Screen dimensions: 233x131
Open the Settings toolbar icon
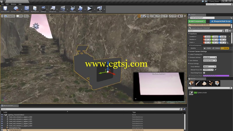click(43, 9)
